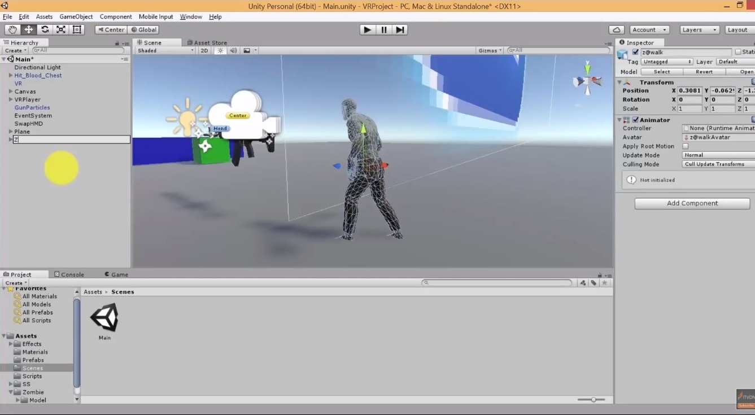Click Search by Type icon in Project
Viewport: 755px width, 415px height.
583,283
